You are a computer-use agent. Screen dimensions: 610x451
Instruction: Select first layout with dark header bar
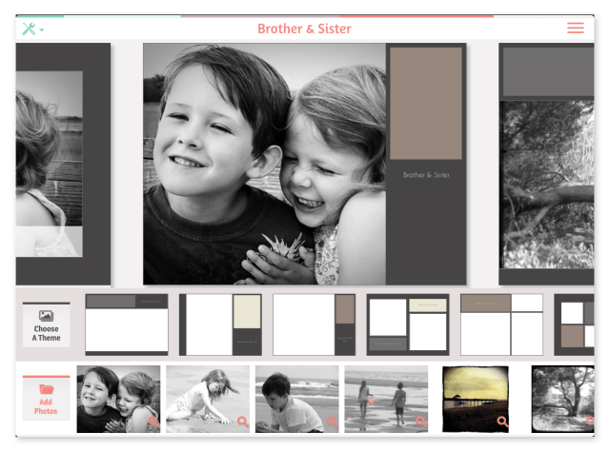tap(127, 324)
